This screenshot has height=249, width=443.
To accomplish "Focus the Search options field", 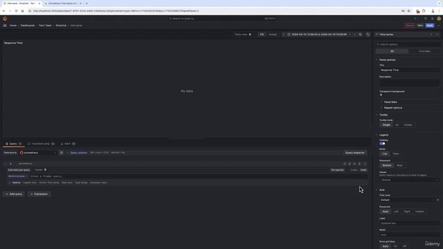I will pos(408,44).
